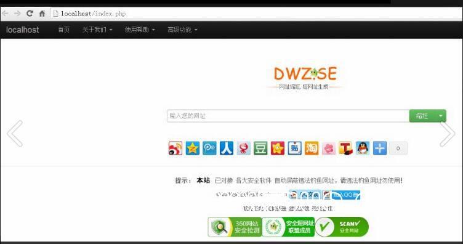
Task: Reload the page in browser toolbar
Action: click(x=30, y=14)
